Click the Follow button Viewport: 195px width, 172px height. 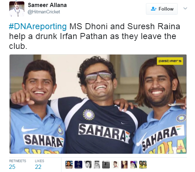(x=162, y=9)
